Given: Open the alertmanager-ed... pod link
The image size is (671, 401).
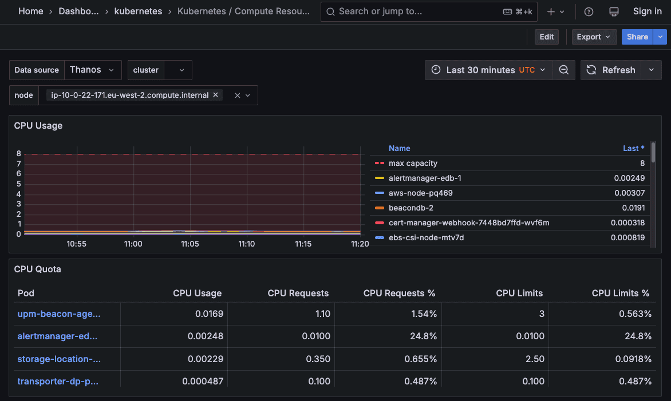Looking at the screenshot, I should [57, 336].
